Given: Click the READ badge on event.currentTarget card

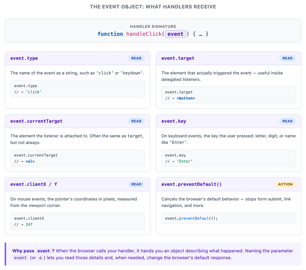Looking at the screenshot, I should [136, 121].
